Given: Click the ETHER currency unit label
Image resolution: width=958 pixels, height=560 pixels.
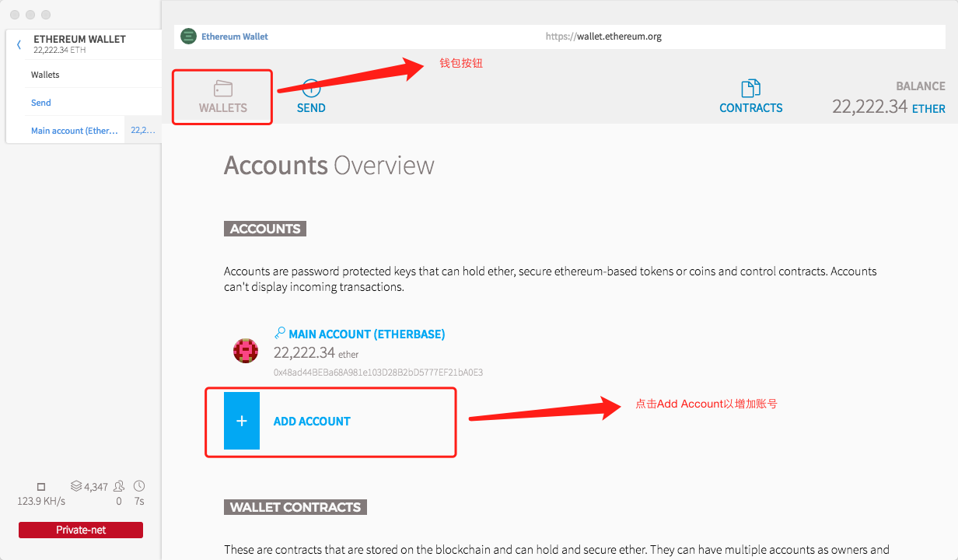Looking at the screenshot, I should (x=928, y=109).
